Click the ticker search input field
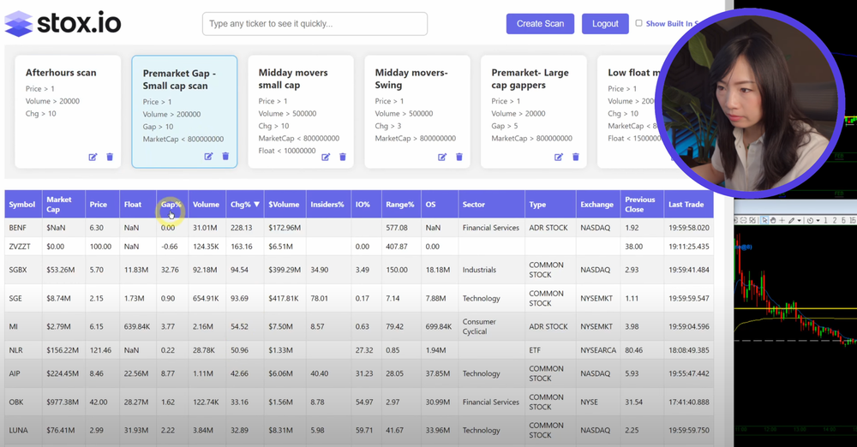This screenshot has height=447, width=857. pos(315,23)
